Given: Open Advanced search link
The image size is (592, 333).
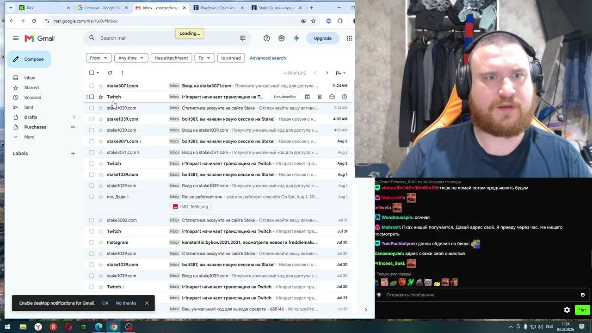Looking at the screenshot, I should (x=268, y=58).
